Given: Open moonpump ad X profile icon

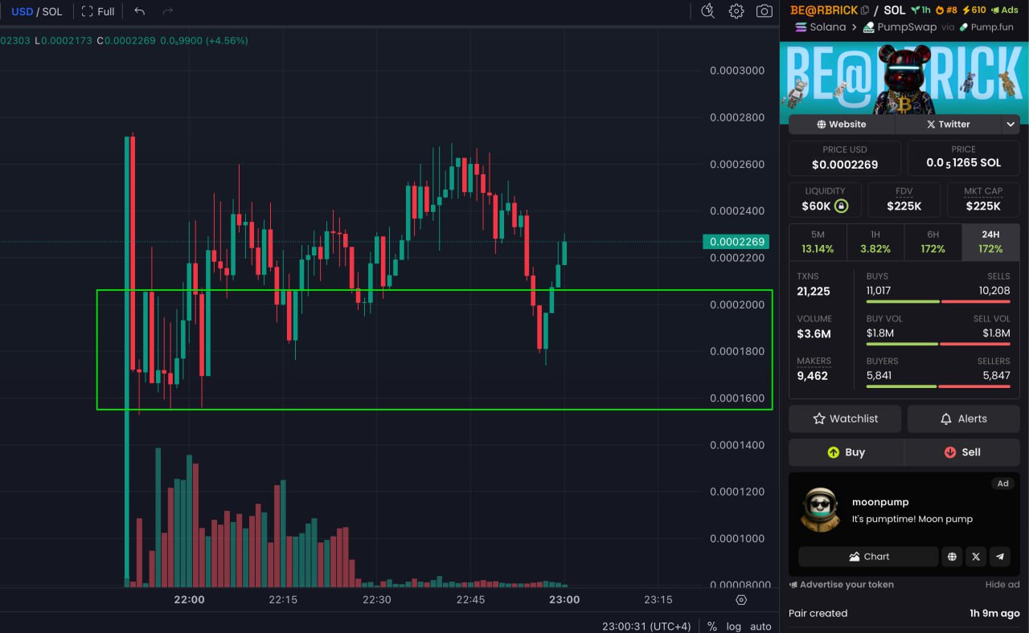Looking at the screenshot, I should [x=976, y=557].
